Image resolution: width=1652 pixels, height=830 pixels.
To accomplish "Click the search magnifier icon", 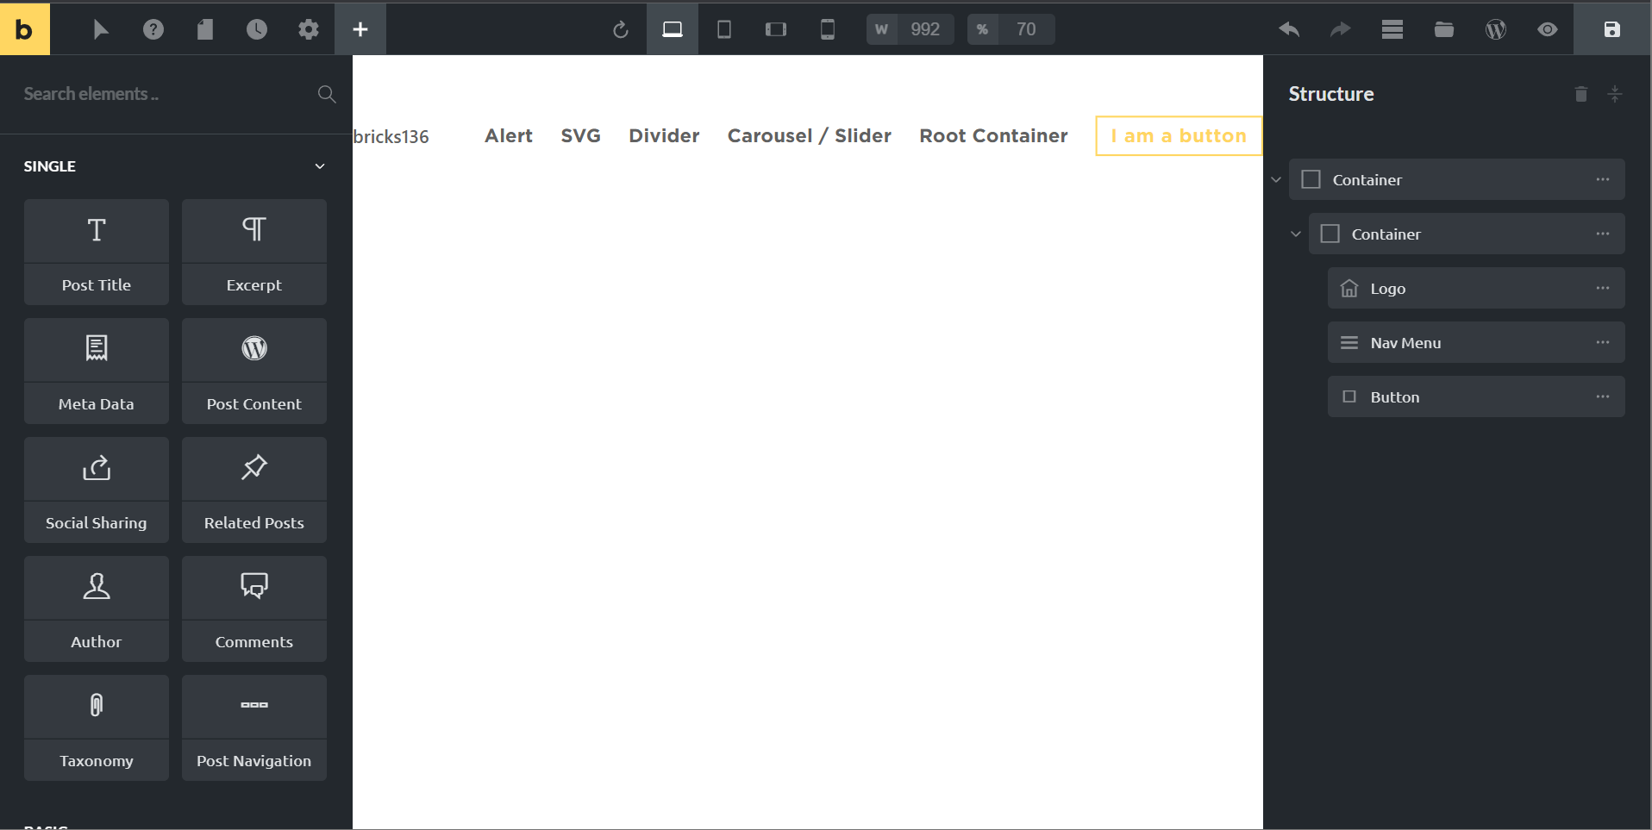I will 327,94.
